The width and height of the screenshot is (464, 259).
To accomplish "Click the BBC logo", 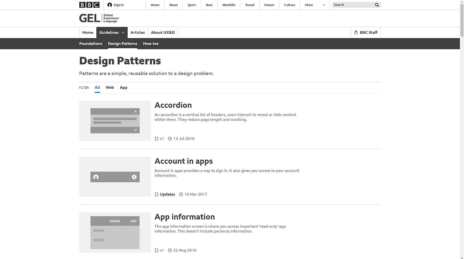I will [x=89, y=5].
